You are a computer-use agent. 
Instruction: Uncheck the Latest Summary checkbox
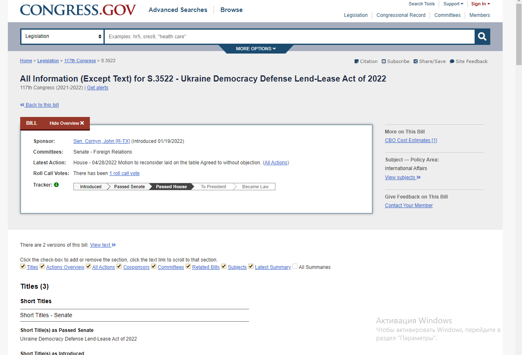[x=251, y=266]
